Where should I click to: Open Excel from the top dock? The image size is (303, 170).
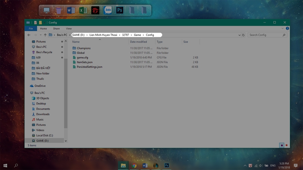pos(83,10)
